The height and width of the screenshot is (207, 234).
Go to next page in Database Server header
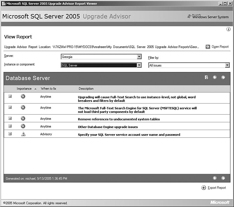[223, 78]
